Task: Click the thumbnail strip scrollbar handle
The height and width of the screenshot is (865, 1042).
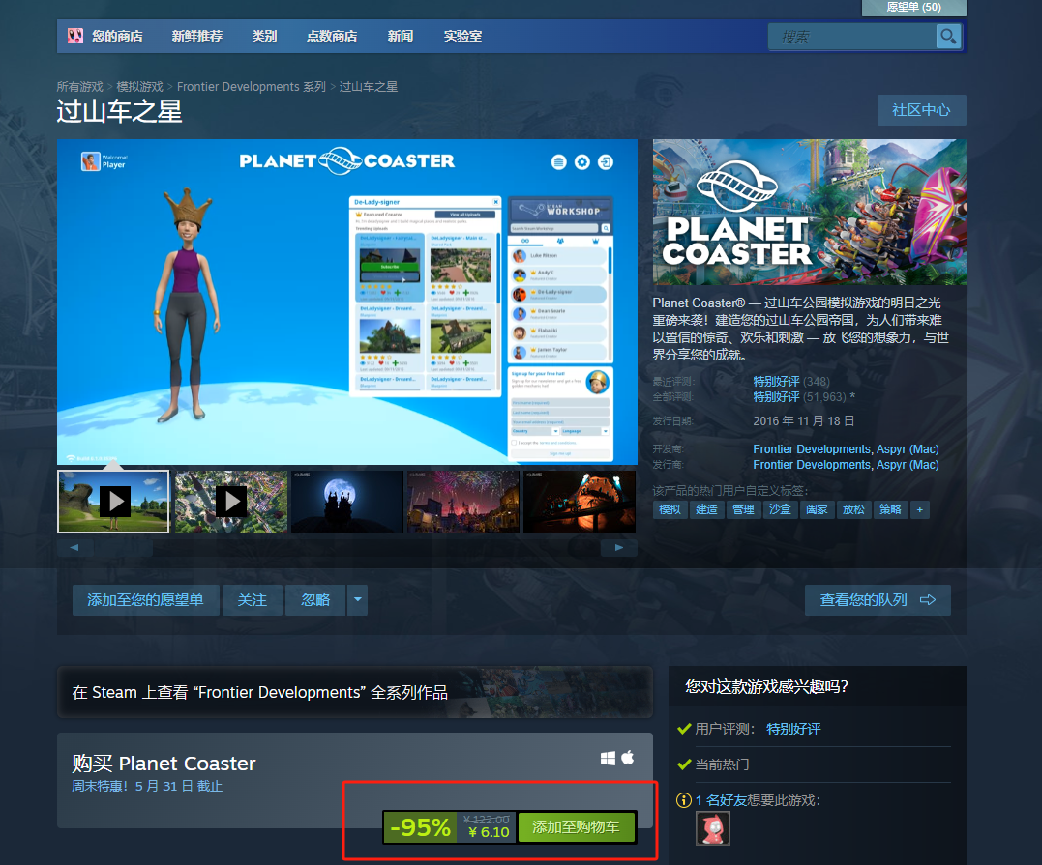Action: 123,548
